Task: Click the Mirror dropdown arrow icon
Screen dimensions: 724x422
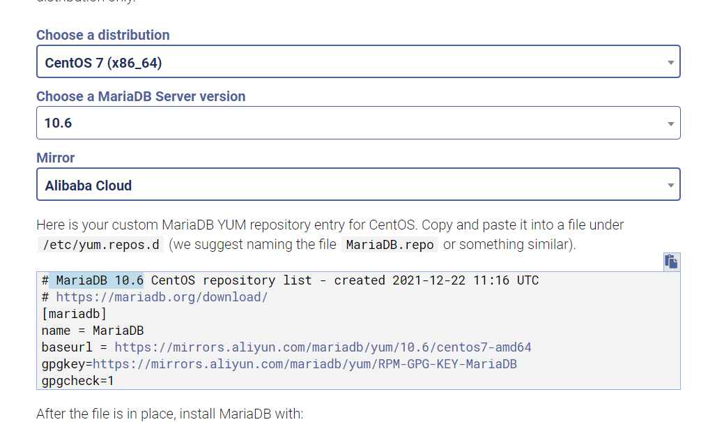Action: 670,183
